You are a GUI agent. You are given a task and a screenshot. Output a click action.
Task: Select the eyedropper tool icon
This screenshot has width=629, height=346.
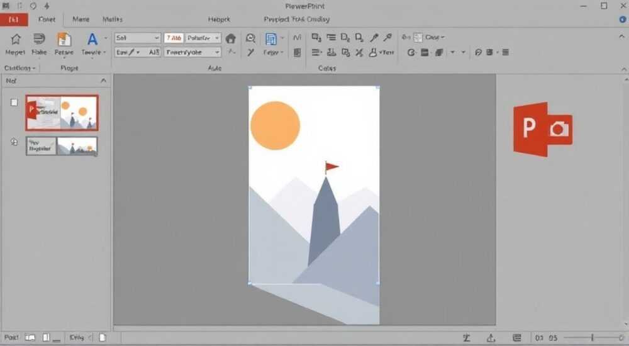(x=387, y=38)
